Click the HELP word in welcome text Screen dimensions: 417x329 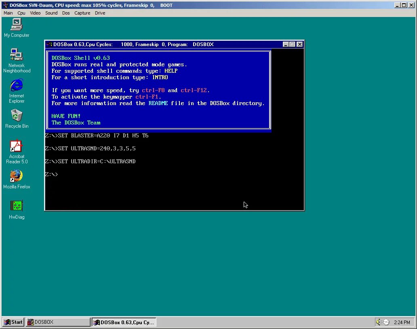(171, 71)
